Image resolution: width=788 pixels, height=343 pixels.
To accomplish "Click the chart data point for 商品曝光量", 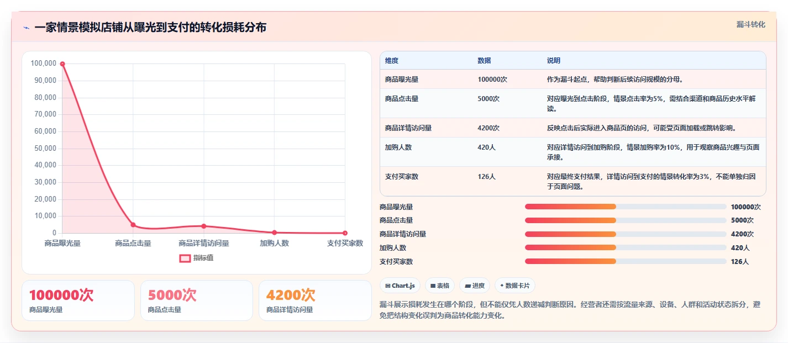I will (x=62, y=64).
